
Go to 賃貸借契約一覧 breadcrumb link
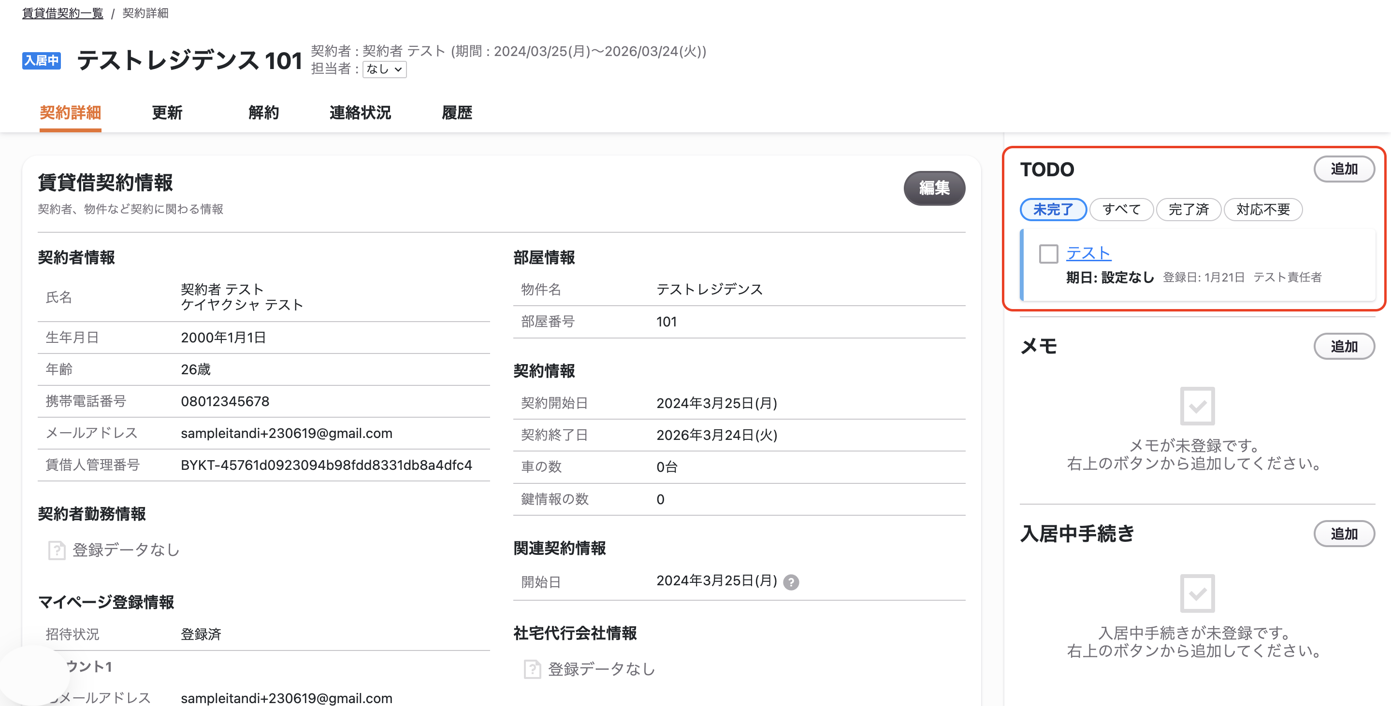(x=63, y=13)
